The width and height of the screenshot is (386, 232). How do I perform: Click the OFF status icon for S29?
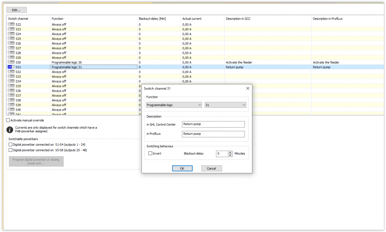[11, 58]
